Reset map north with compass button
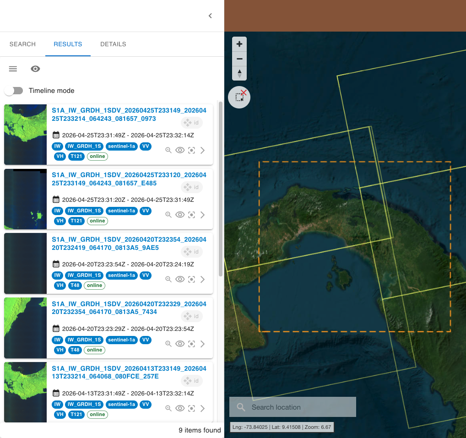466x438 pixels. click(x=239, y=73)
